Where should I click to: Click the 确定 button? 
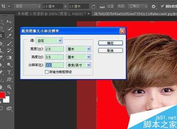[x=110, y=43]
